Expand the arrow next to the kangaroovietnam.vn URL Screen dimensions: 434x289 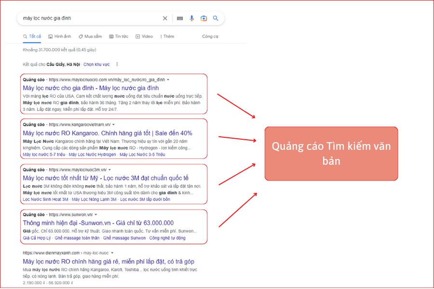pos(113,125)
